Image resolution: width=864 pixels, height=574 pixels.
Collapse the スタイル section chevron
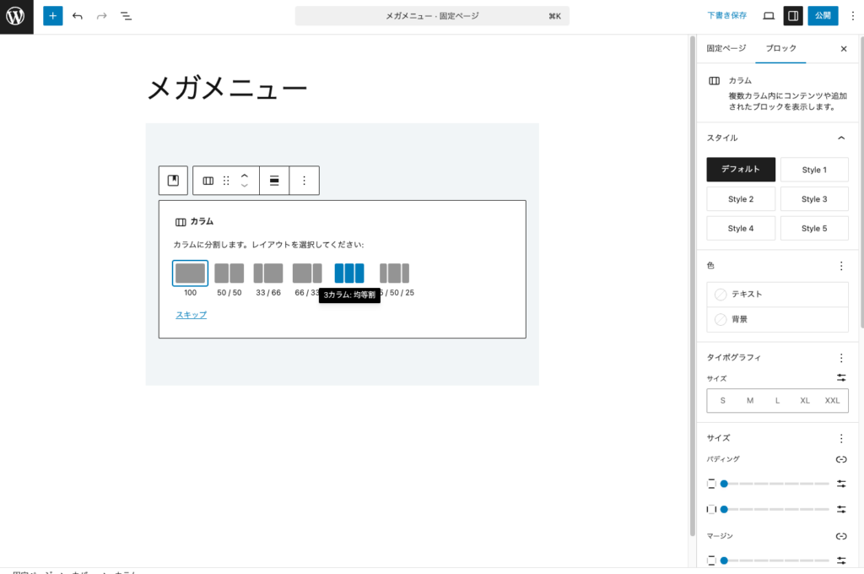840,137
